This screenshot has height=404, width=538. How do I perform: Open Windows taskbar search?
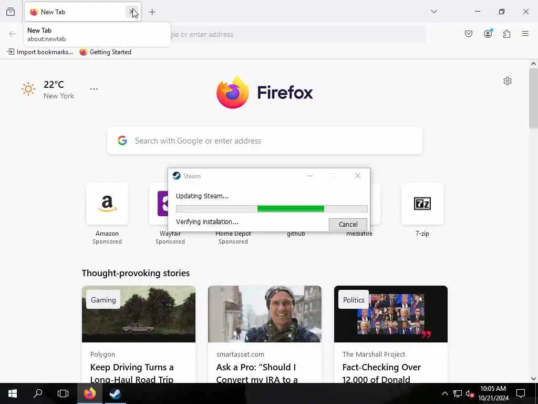(x=38, y=393)
